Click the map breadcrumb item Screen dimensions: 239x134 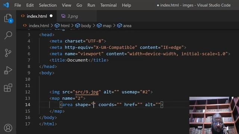[107, 26]
